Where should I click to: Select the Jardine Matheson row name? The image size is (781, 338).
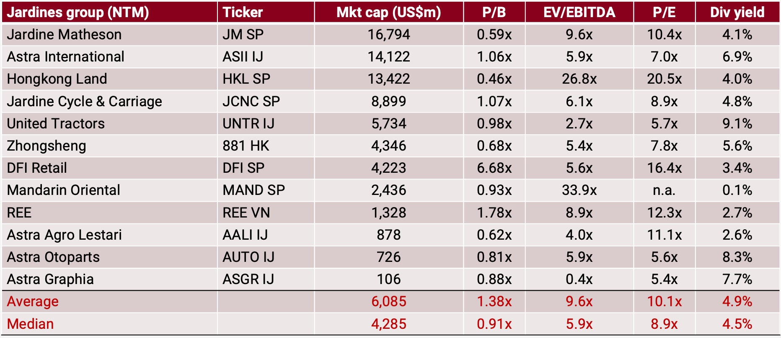pos(64,34)
